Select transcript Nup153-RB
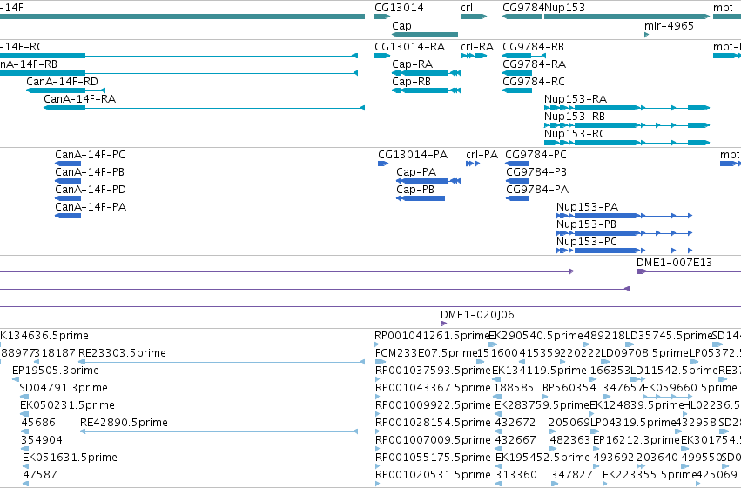Viewport: 741px width, 488px height. point(574,117)
